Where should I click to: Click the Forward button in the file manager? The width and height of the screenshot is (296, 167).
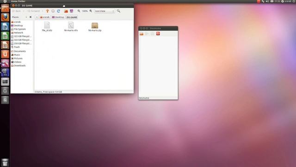point(33,11)
